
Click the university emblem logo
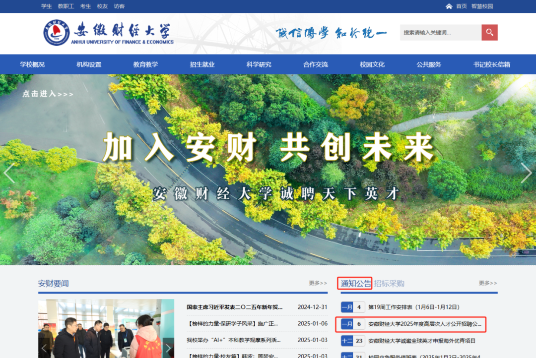(57, 32)
